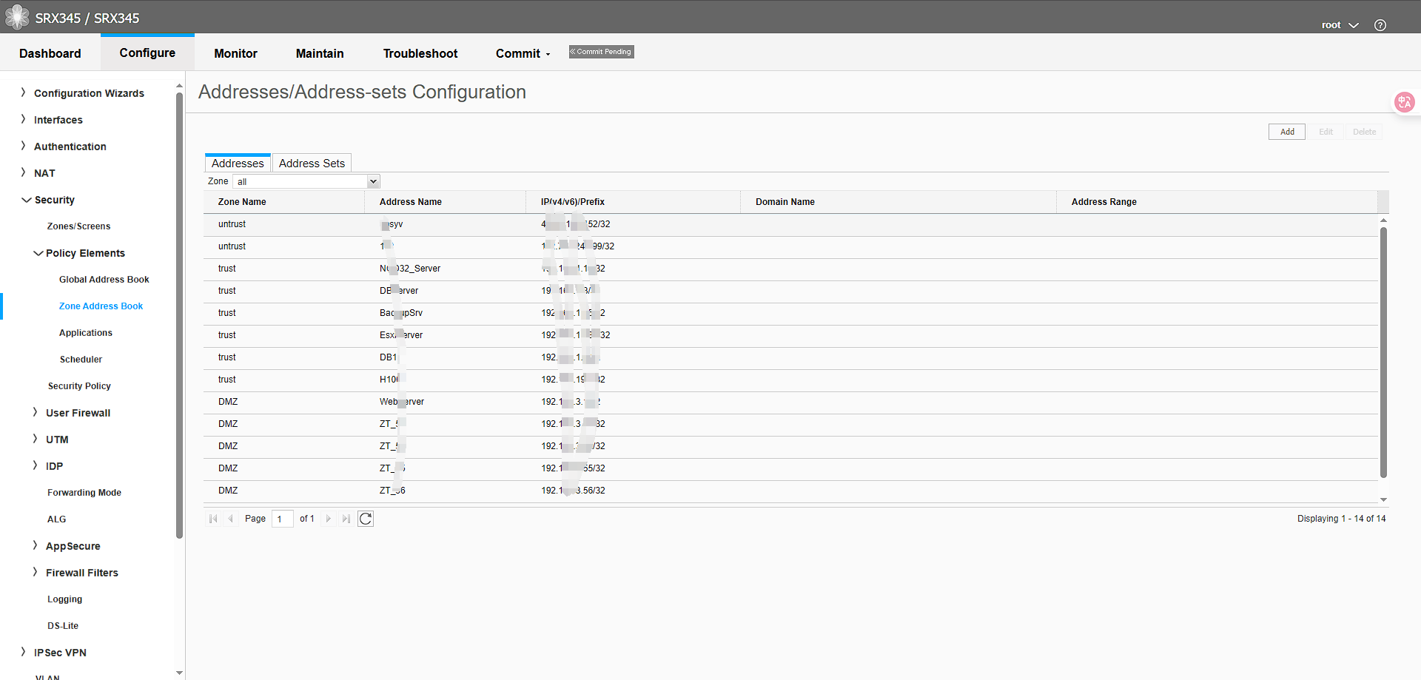Select Zone Address Book in the sidebar
Viewport: 1421px width, 680px height.
[x=101, y=306]
